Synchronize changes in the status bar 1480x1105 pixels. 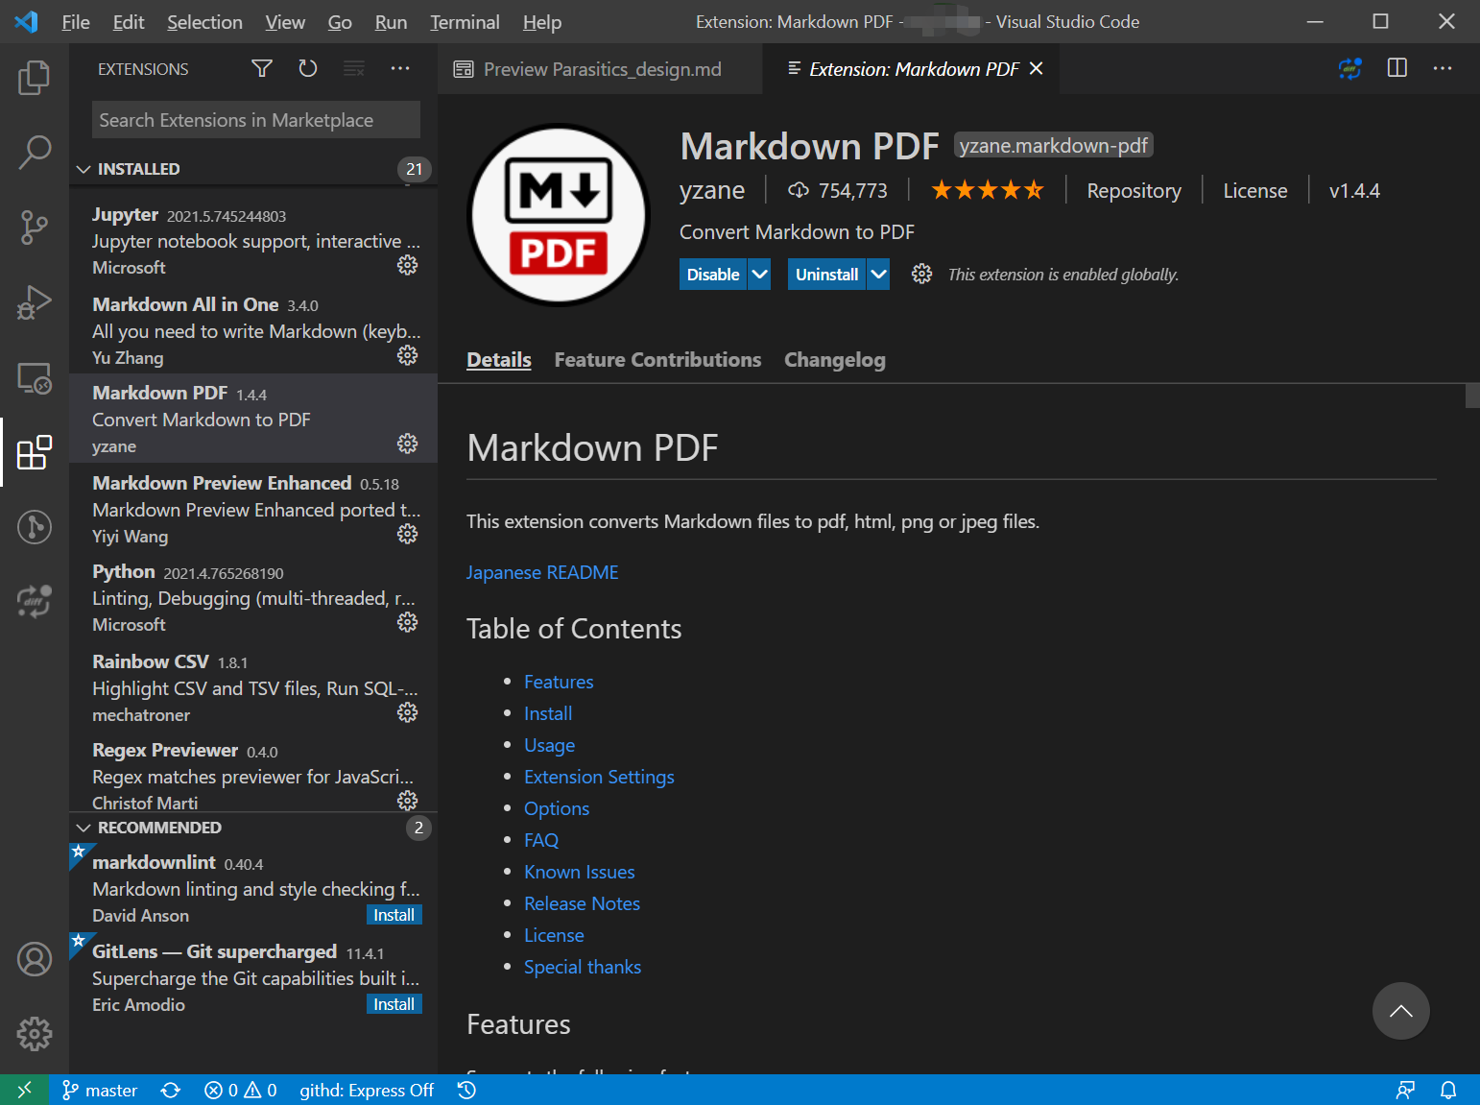(171, 1090)
